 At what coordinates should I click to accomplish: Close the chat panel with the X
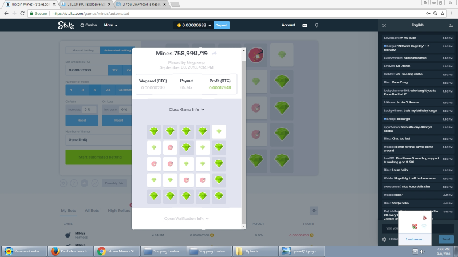click(384, 26)
